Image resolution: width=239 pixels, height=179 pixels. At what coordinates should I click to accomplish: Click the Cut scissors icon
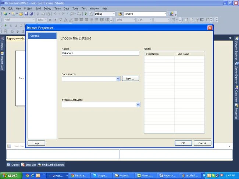click(38, 14)
